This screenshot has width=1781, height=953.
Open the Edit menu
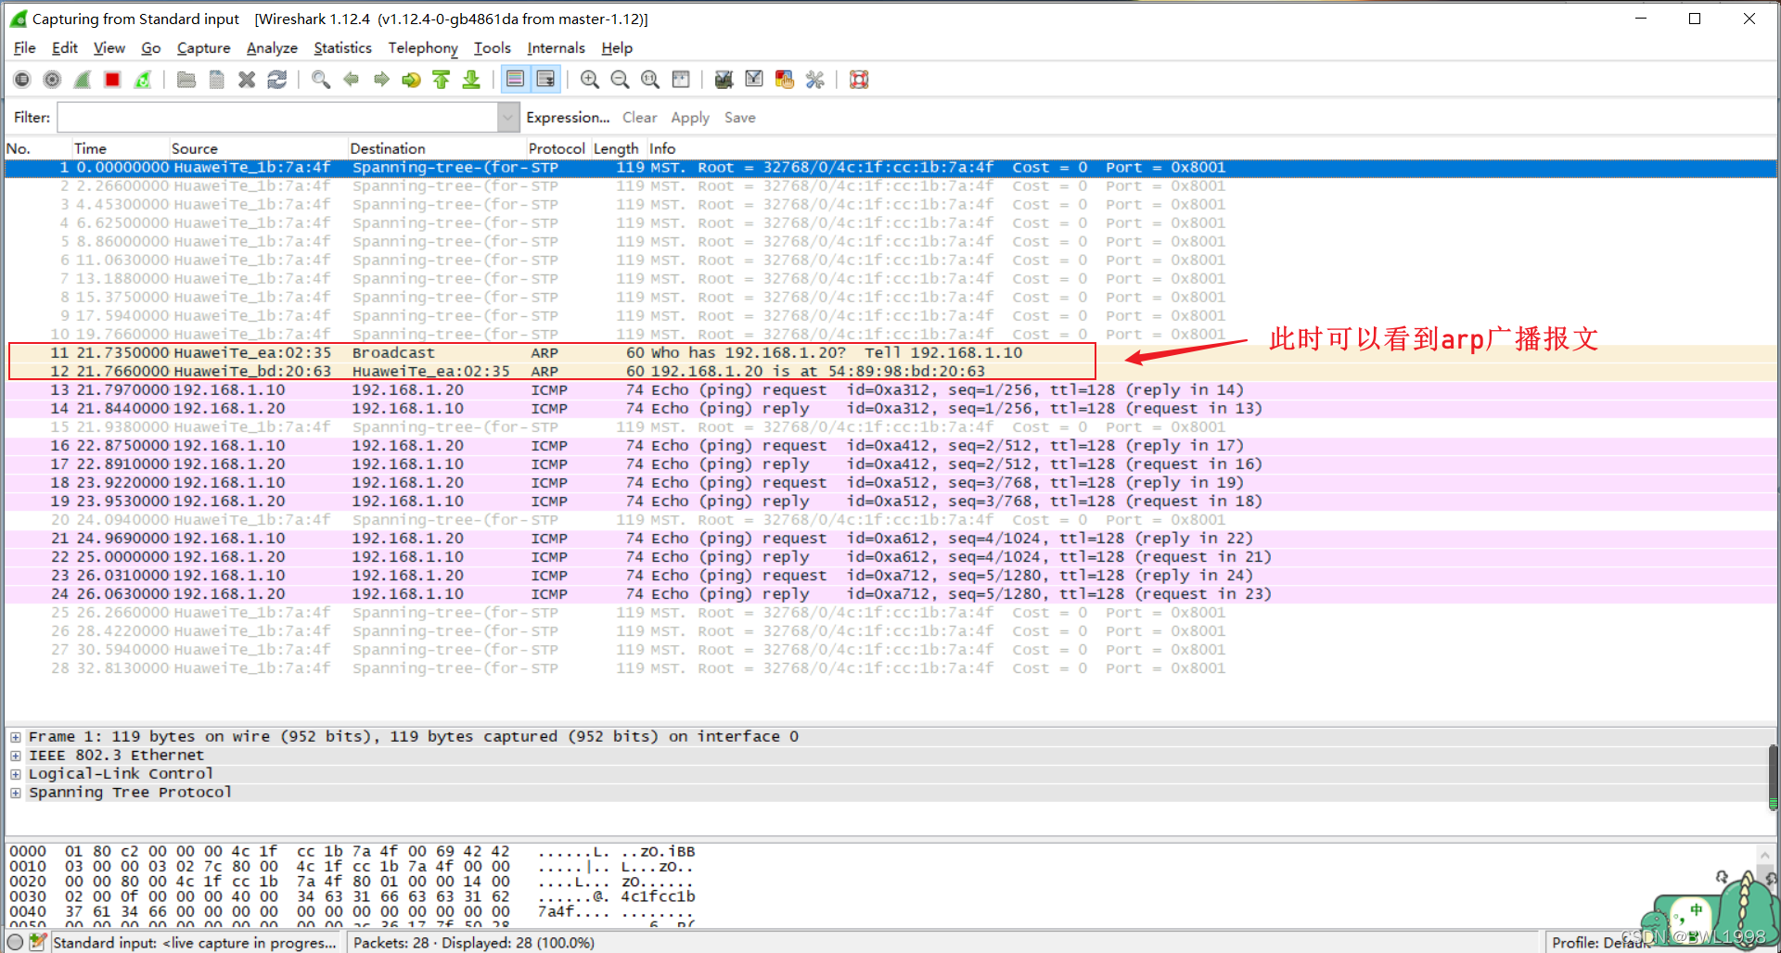tap(65, 48)
